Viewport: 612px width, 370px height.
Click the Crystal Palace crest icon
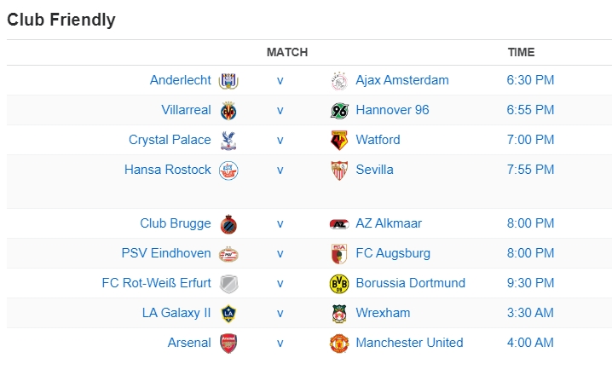[228, 140]
